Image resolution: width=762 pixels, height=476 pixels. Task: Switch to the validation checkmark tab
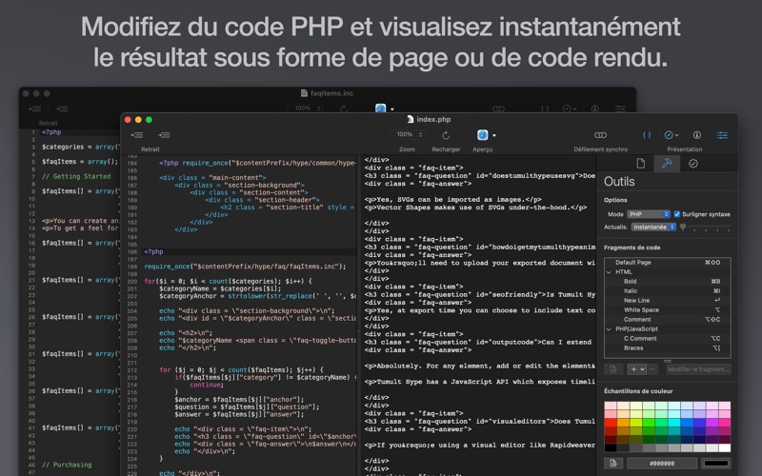(693, 164)
